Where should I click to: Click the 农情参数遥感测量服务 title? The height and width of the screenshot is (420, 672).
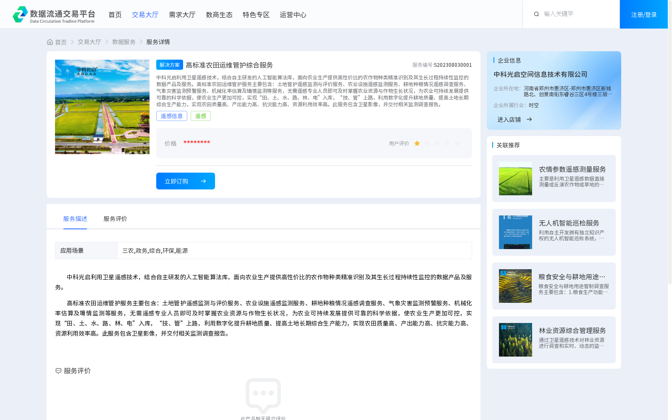(x=572, y=169)
